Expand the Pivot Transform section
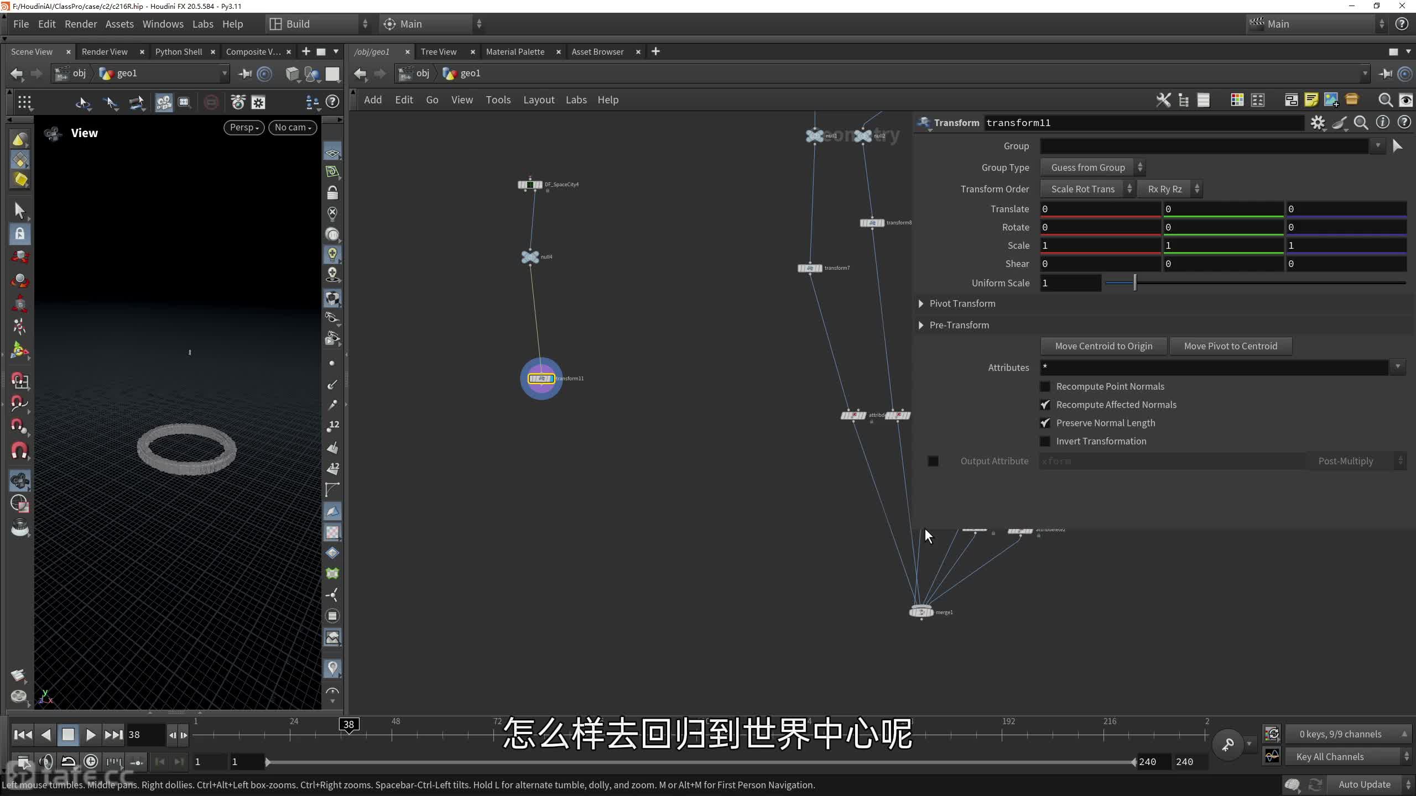The height and width of the screenshot is (796, 1416). [921, 303]
